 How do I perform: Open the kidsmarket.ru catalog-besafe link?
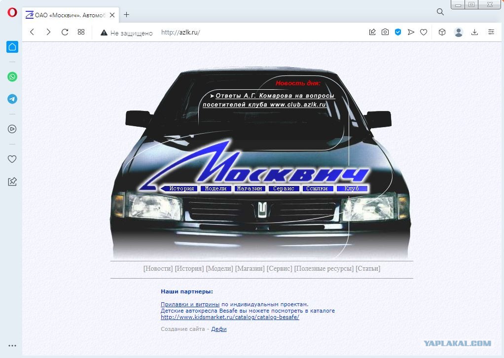pyautogui.click(x=230, y=317)
